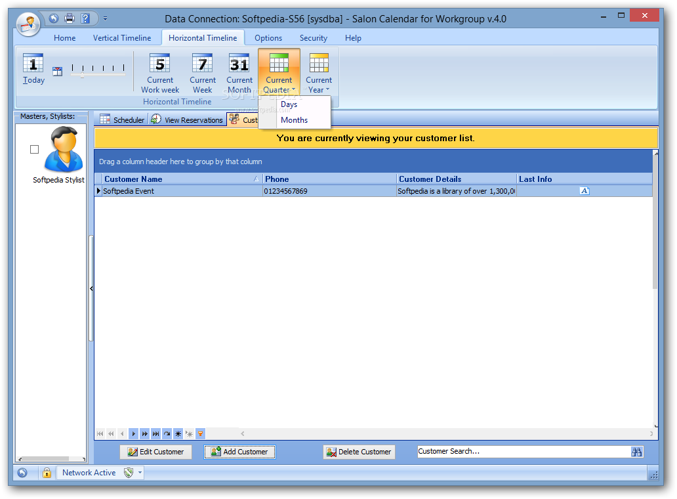Click the Customer Details column header

[x=457, y=179]
